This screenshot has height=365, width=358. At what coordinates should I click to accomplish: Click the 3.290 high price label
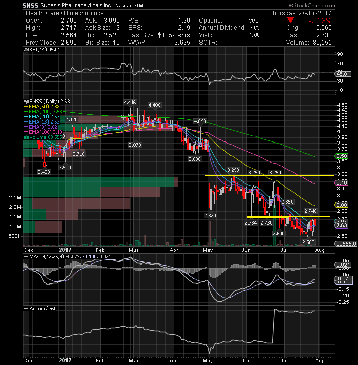point(233,170)
